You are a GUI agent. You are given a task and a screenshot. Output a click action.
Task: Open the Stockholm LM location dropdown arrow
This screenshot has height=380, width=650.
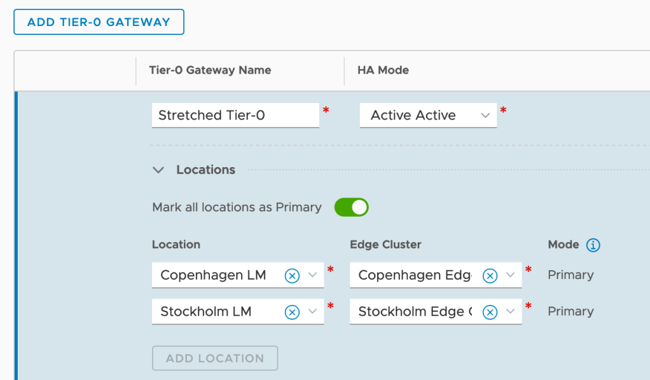pyautogui.click(x=312, y=311)
